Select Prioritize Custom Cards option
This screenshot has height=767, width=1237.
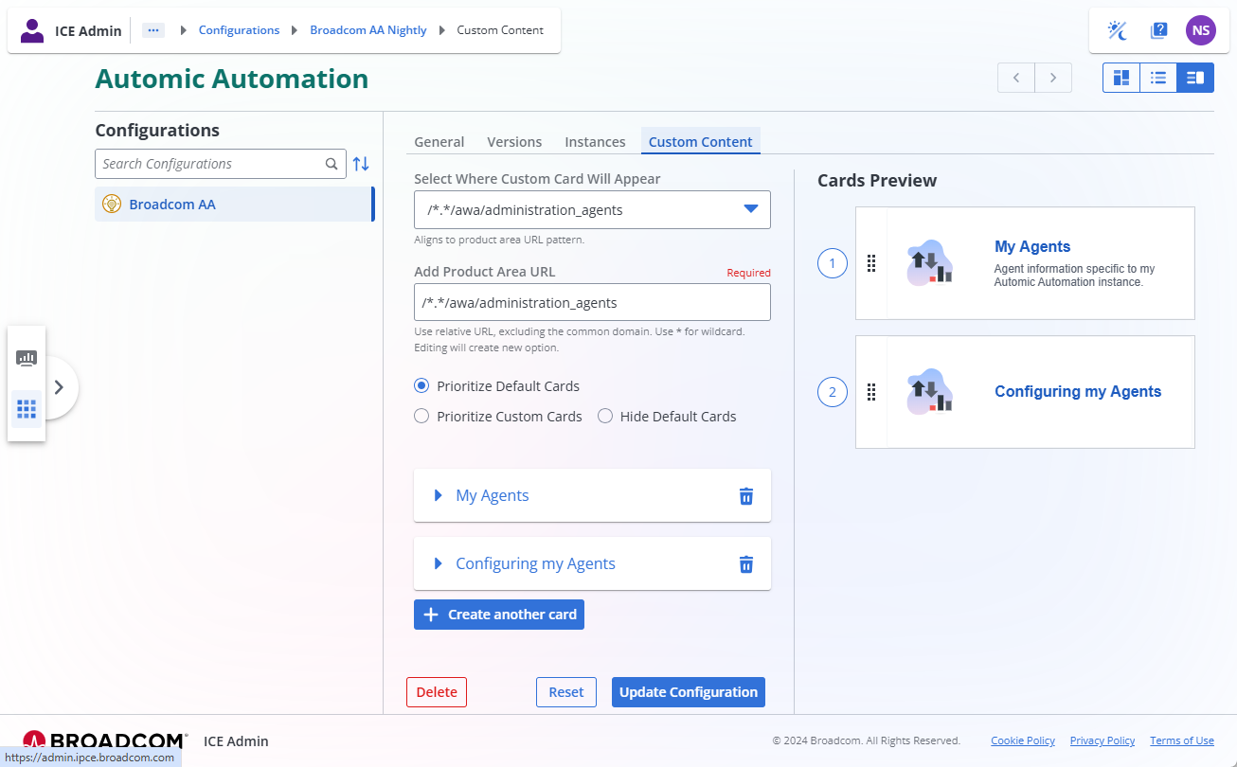[422, 417]
